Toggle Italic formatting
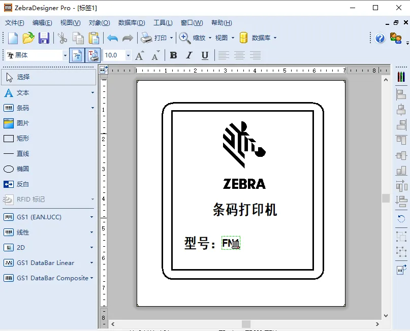This screenshot has width=410, height=331. (x=189, y=55)
